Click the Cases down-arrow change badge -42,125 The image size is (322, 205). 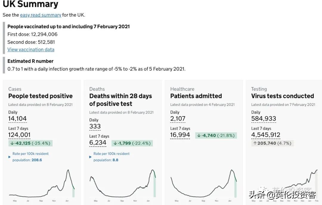30,143
